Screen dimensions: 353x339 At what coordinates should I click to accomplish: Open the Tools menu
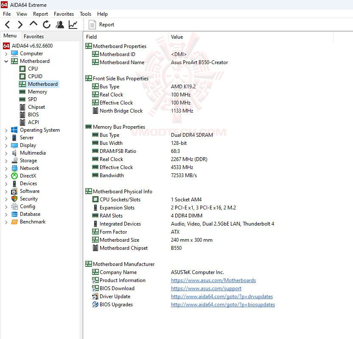click(85, 14)
